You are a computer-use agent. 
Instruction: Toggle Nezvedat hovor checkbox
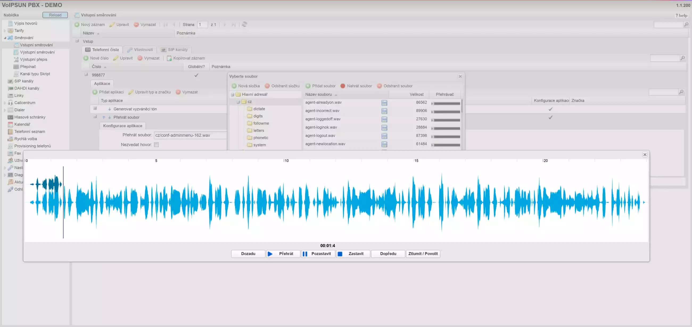(156, 145)
